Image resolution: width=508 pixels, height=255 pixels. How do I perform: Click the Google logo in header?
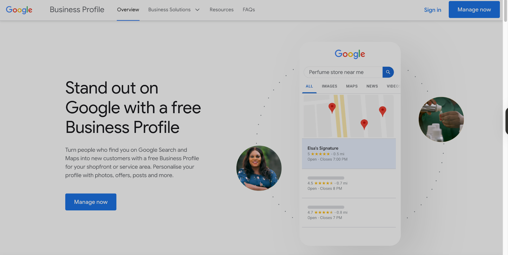pyautogui.click(x=19, y=10)
